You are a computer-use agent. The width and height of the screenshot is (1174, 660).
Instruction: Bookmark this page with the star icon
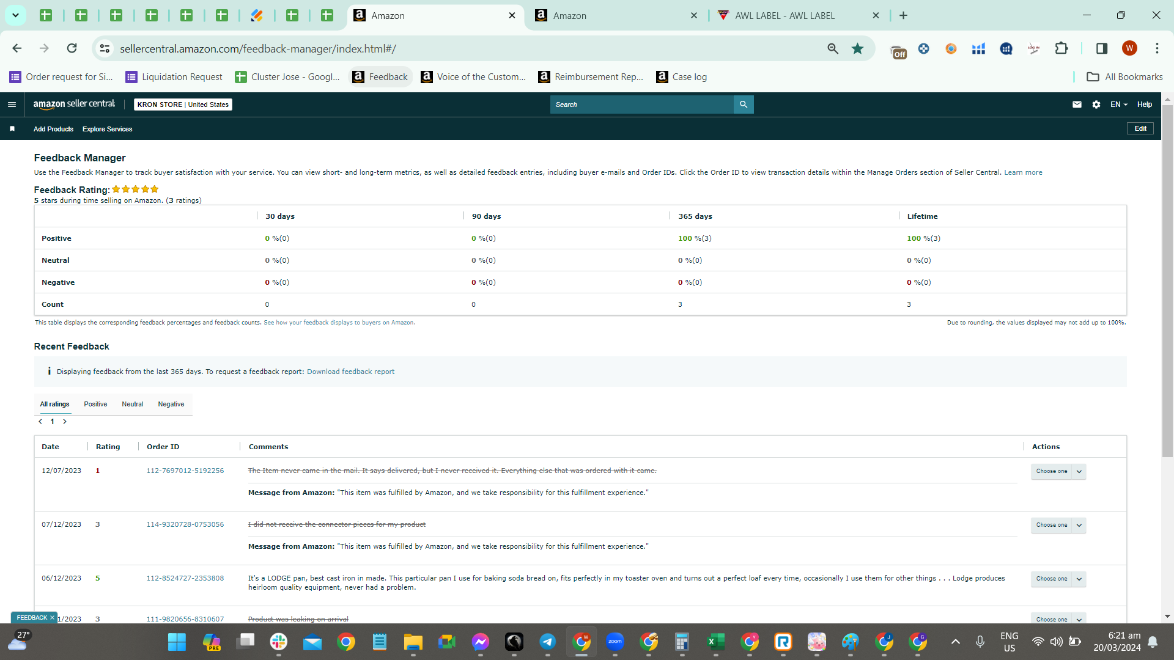(x=858, y=48)
